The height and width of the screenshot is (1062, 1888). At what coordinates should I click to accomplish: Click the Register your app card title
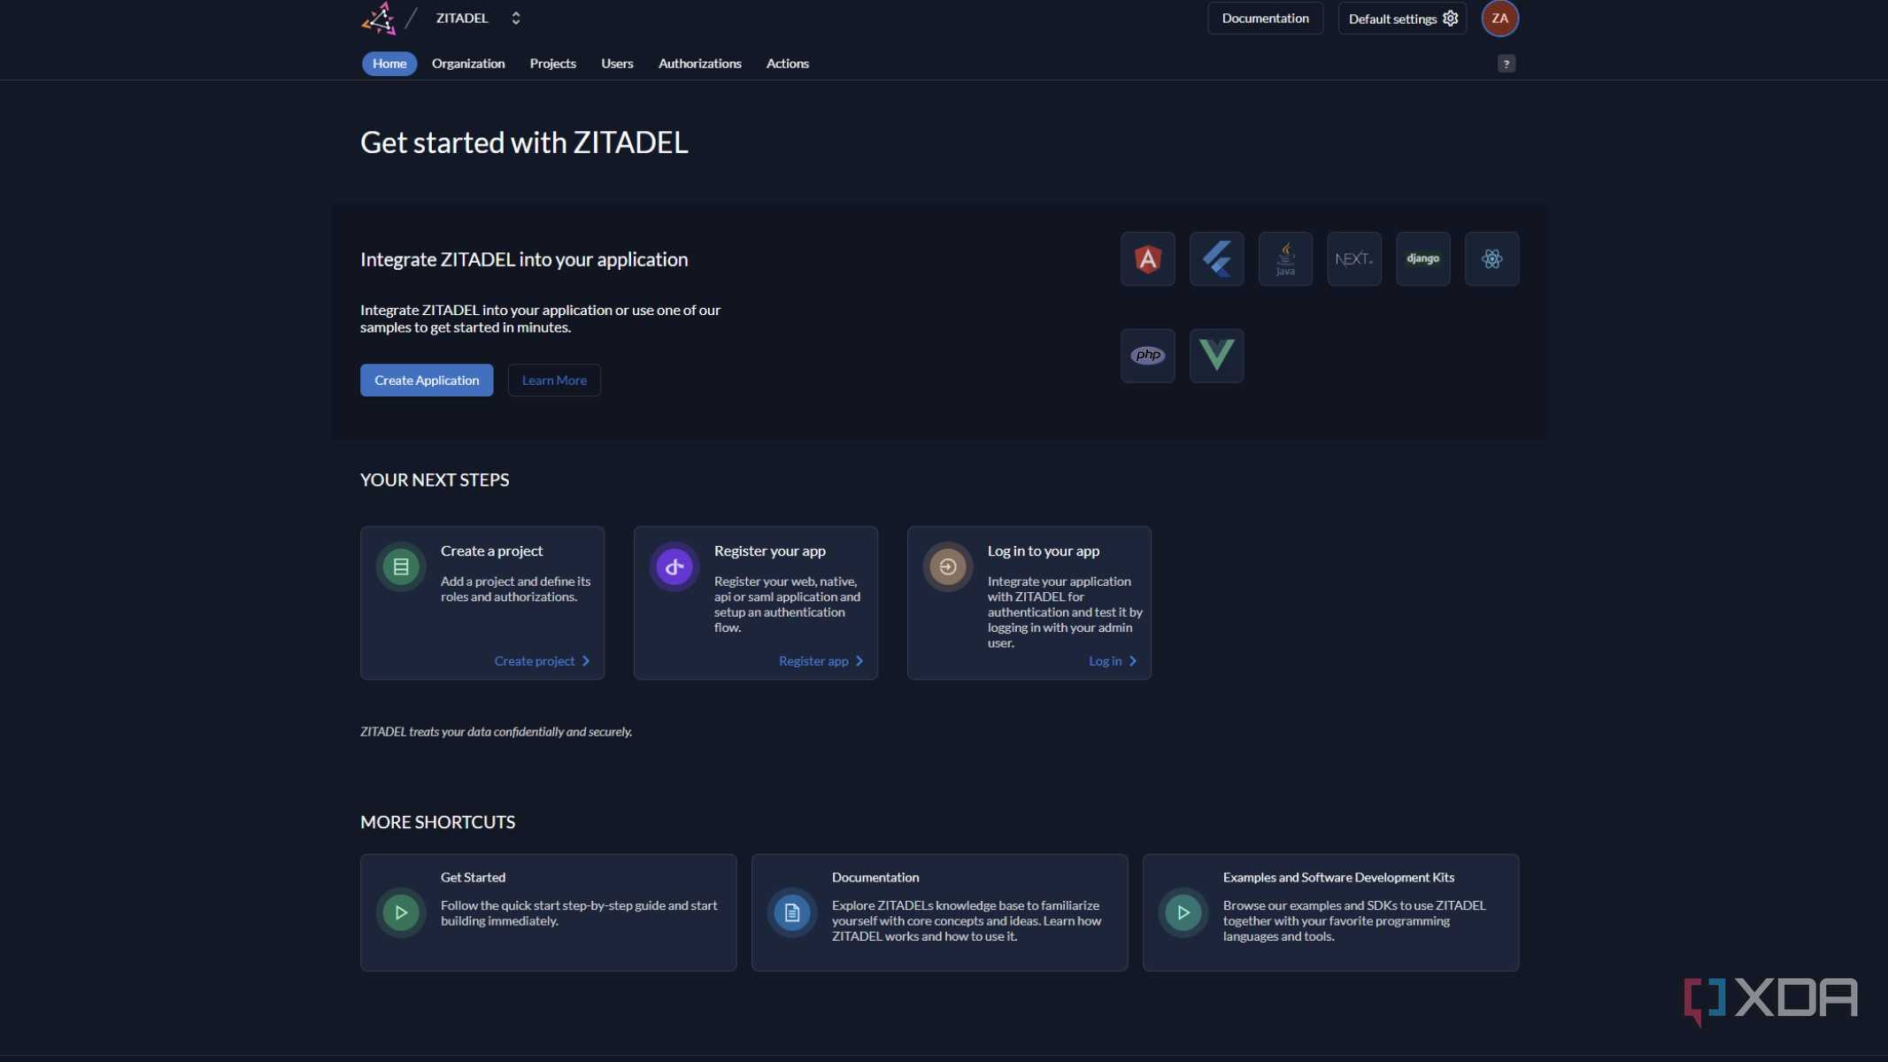click(769, 550)
